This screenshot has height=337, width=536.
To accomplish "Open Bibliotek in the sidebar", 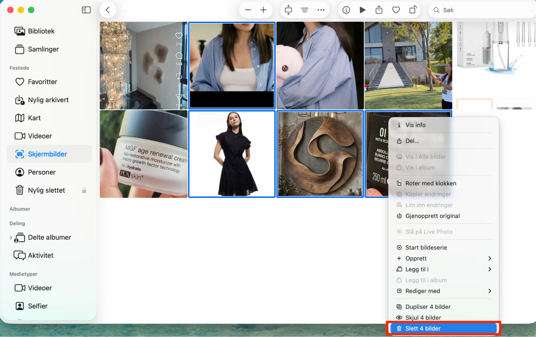I will 49,31.
